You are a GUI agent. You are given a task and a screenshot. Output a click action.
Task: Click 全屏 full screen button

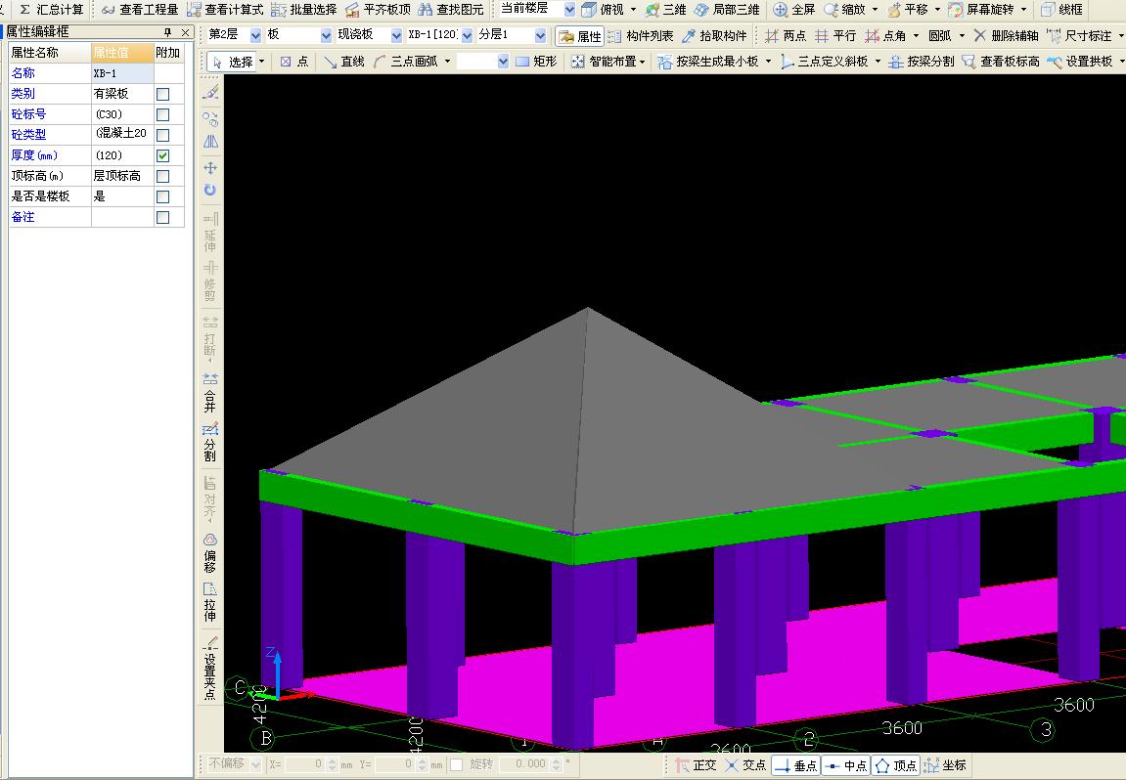(x=794, y=10)
